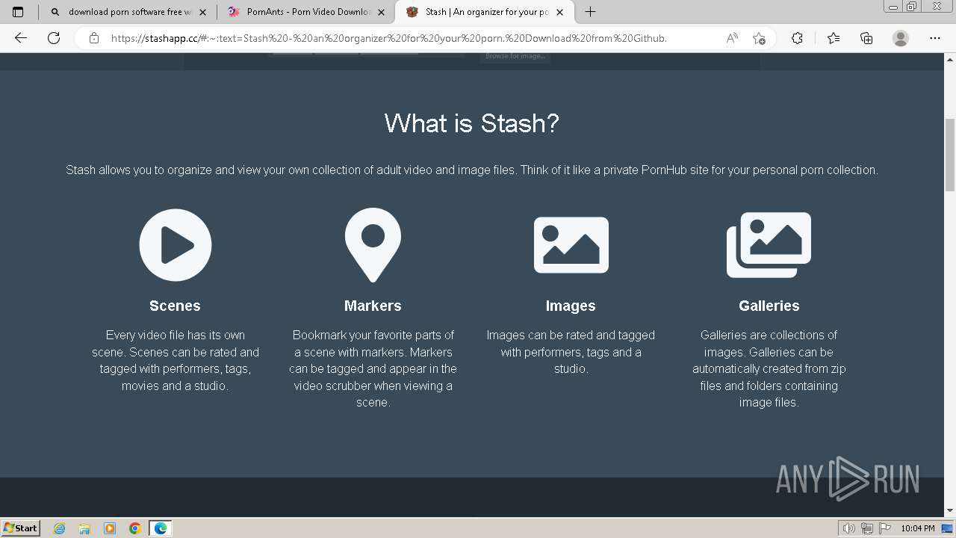Open the network tray icon
Viewport: 956px width, 538px height.
click(867, 528)
